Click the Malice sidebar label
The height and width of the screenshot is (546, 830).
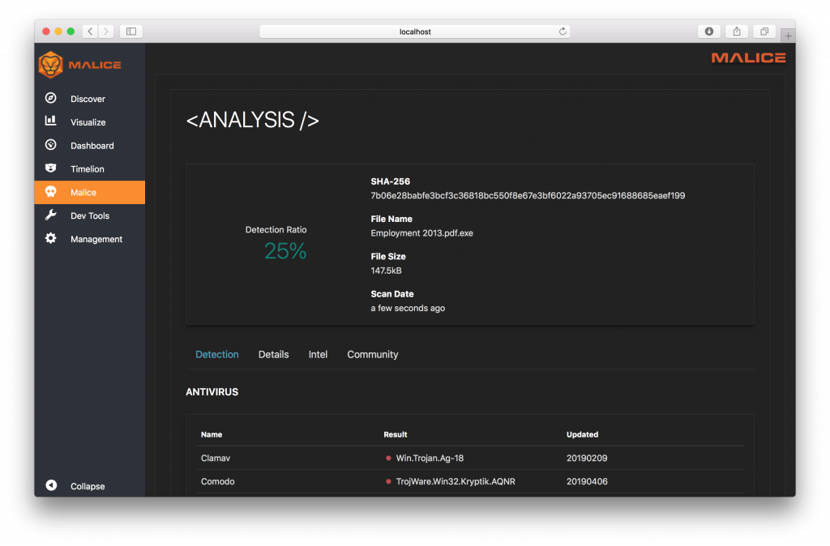[x=83, y=193]
